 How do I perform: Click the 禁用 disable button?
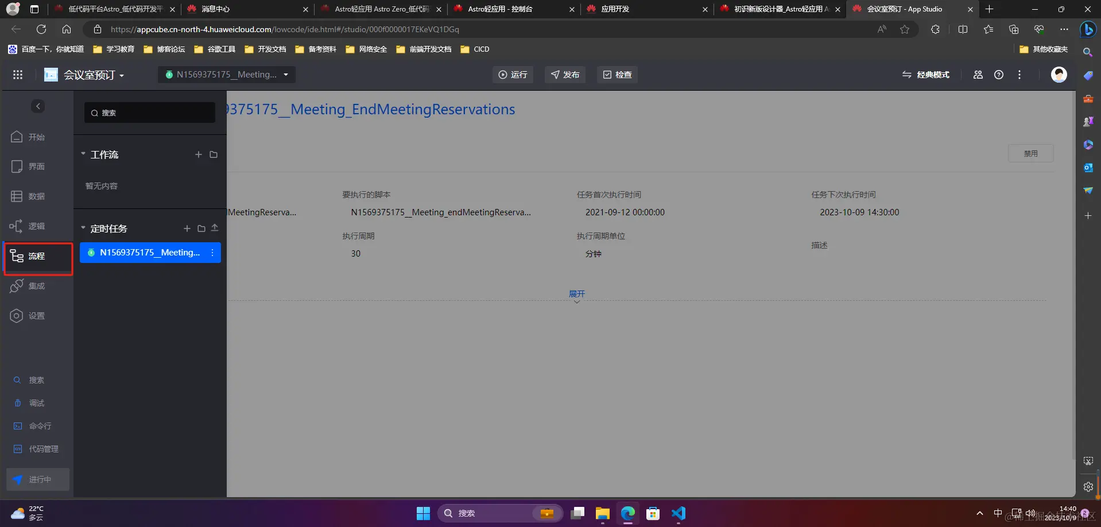tap(1031, 153)
